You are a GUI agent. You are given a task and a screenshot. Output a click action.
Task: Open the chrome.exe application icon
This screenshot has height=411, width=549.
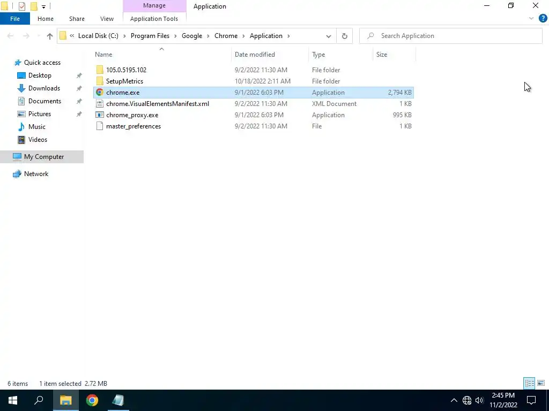[x=99, y=92]
